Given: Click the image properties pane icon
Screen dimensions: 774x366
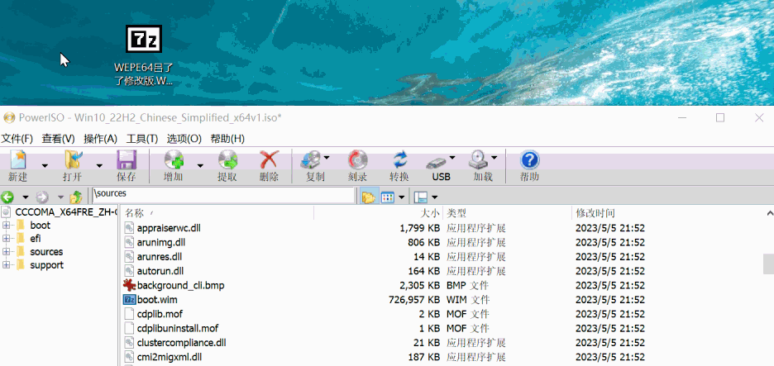Looking at the screenshot, I should 421,197.
